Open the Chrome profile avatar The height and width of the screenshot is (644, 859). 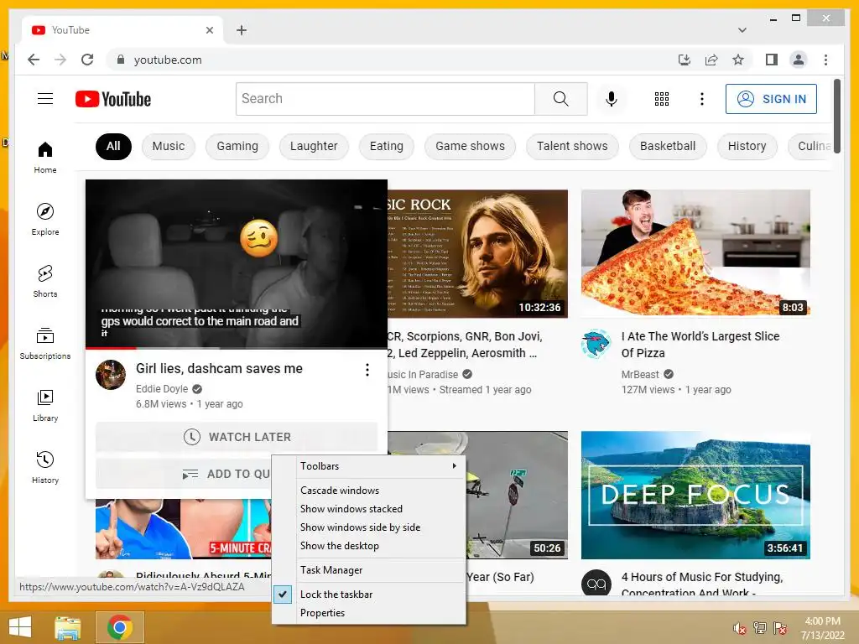799,60
